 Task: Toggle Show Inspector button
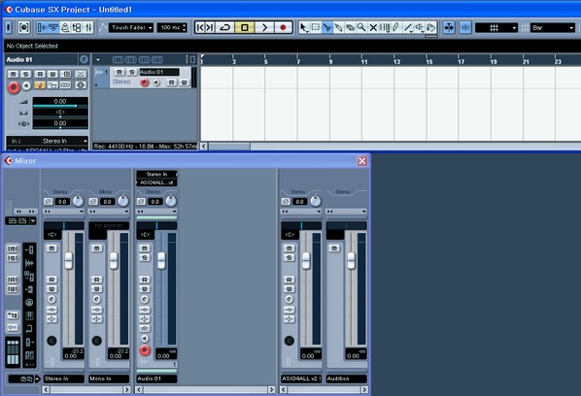pos(42,27)
